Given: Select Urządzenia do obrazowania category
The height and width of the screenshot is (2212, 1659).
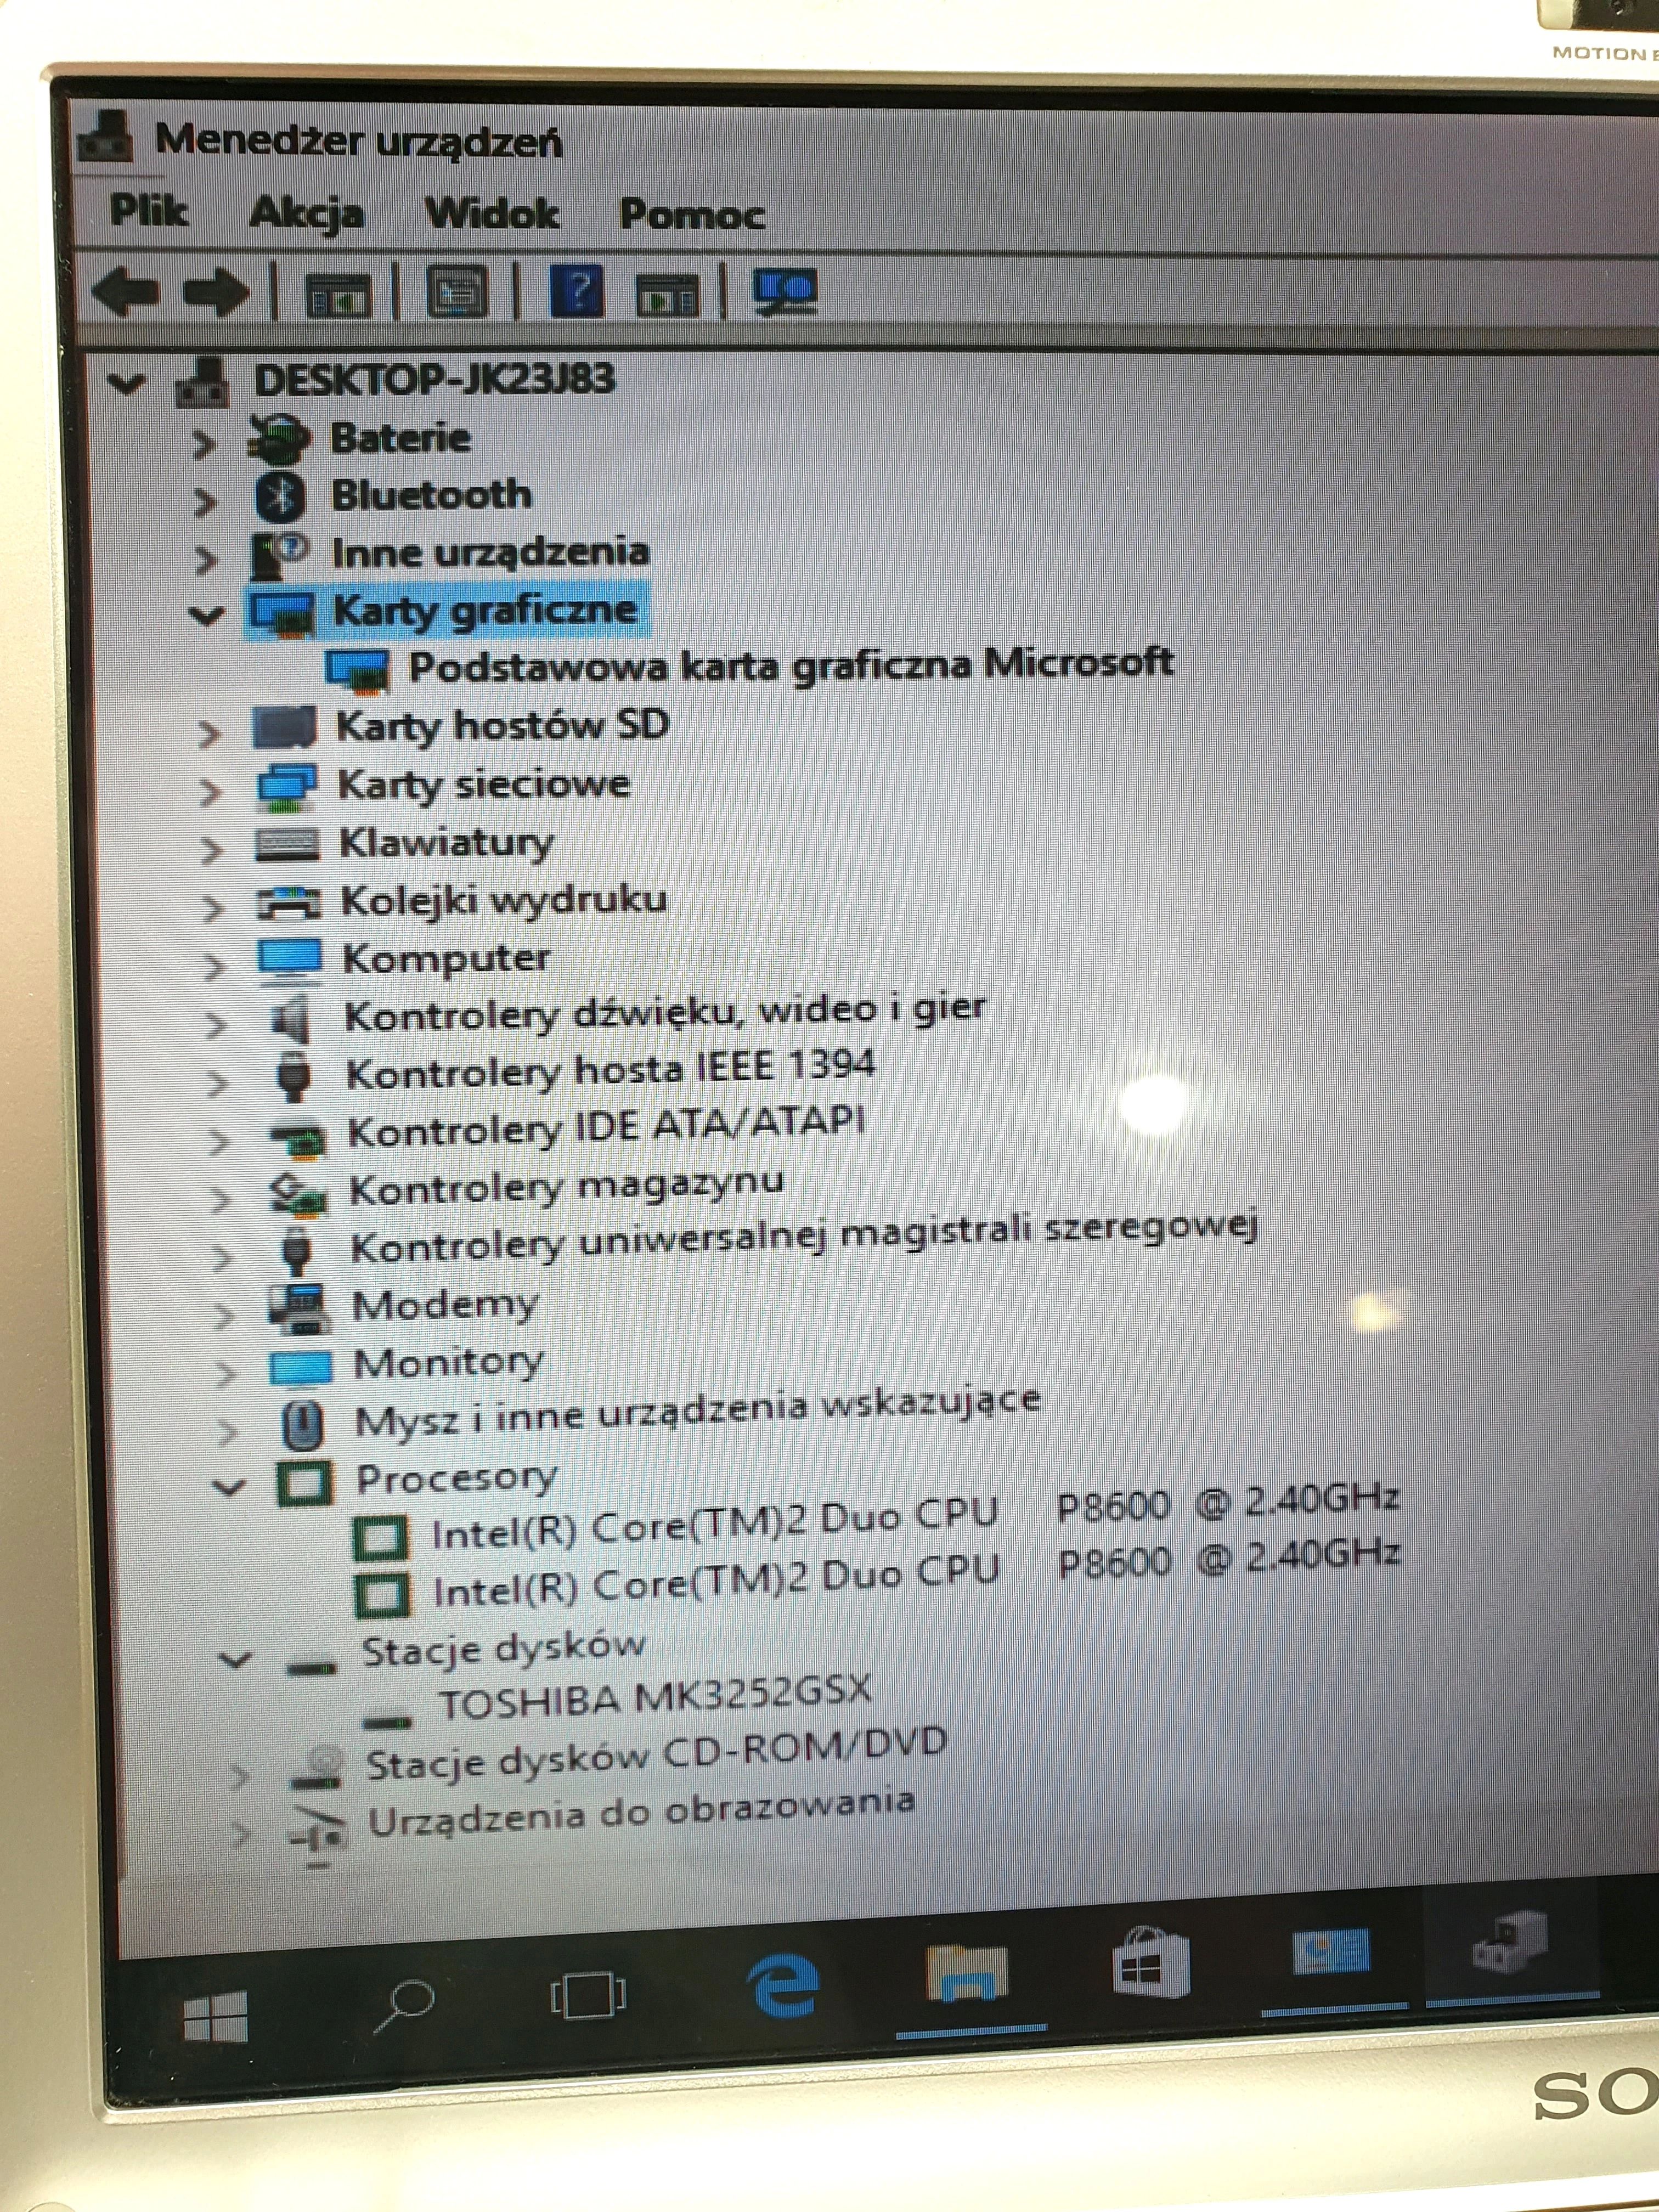Looking at the screenshot, I should (x=641, y=1812).
